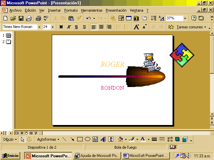The height and width of the screenshot is (160, 214).
Task: Switch to slide sorter view button
Action: coord(31,133)
